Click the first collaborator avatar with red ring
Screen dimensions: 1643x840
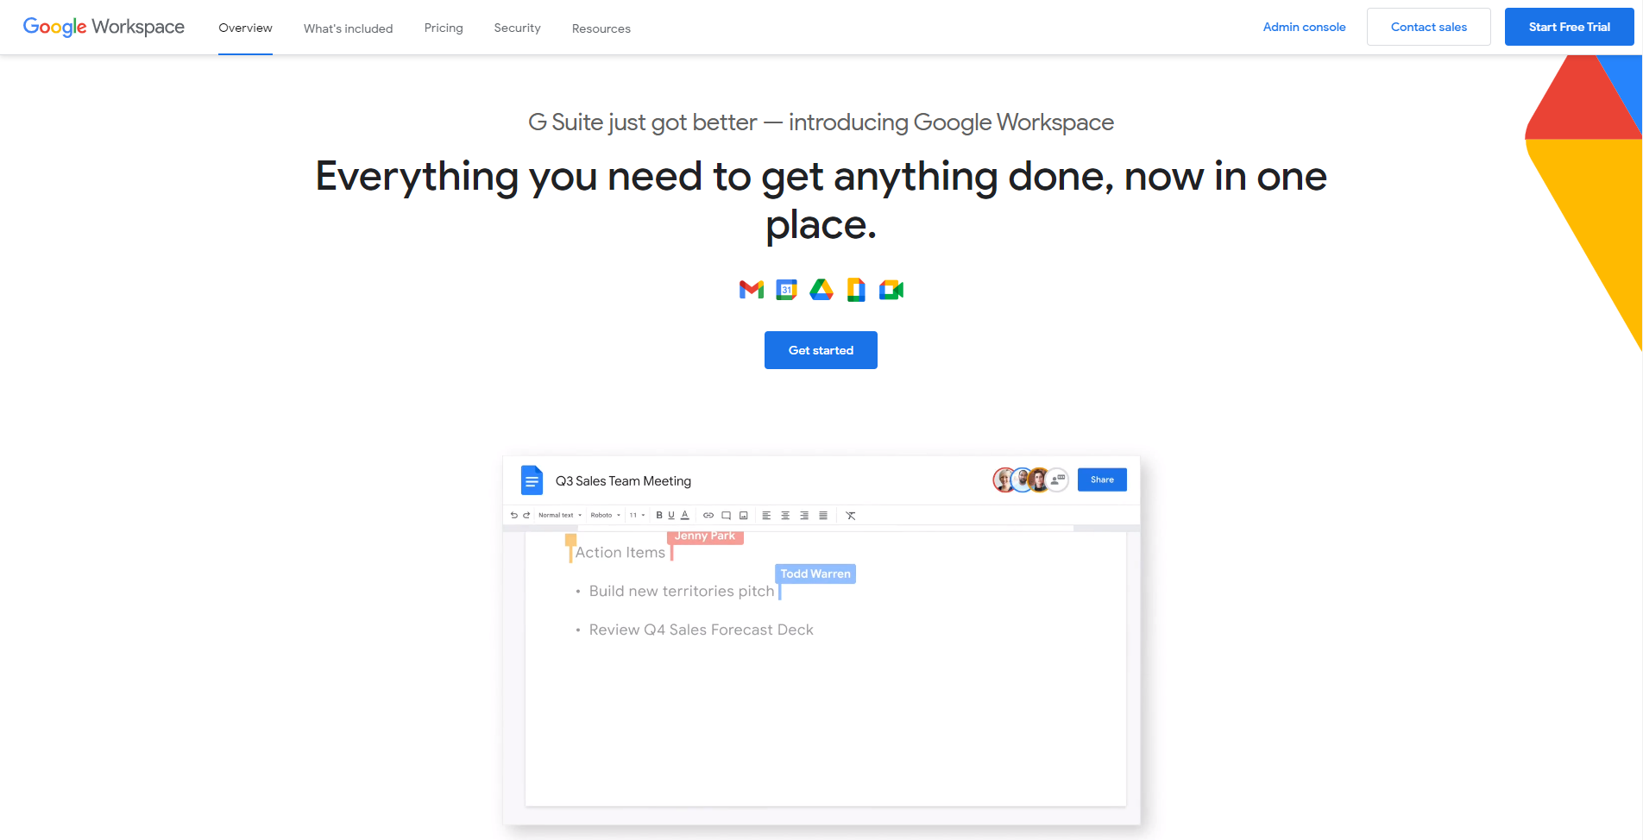1004,480
